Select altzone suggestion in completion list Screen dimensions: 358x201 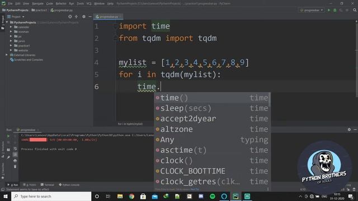tap(213, 129)
